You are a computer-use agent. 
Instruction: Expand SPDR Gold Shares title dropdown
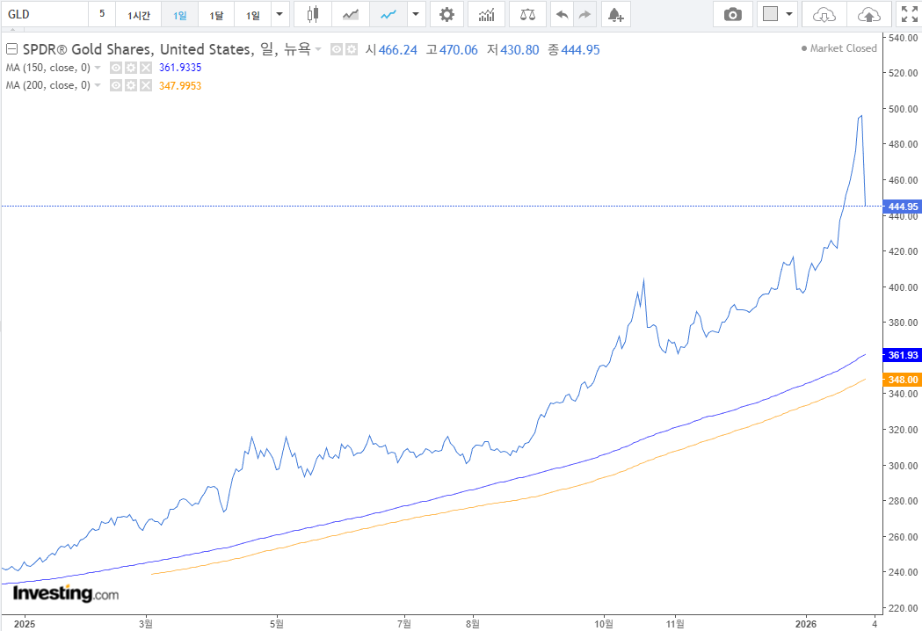(318, 49)
